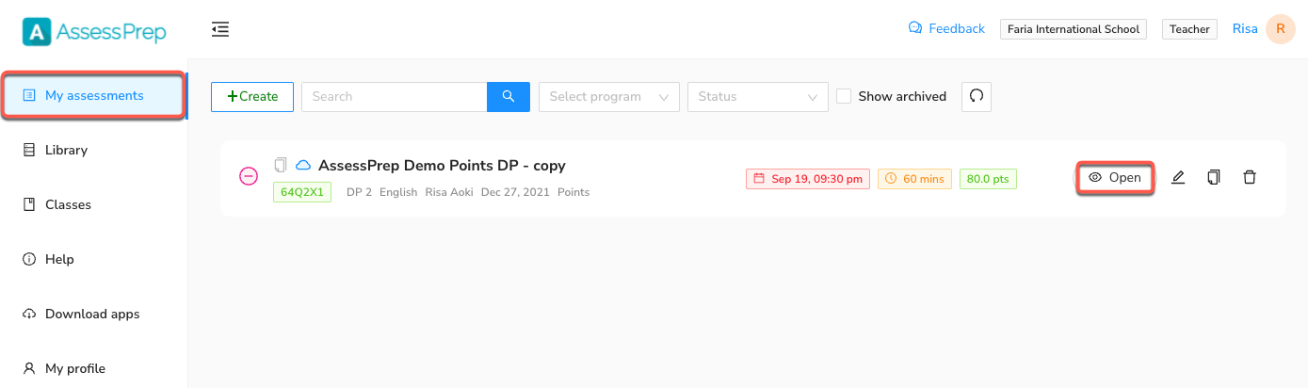
Task: Open the assessment with eye button
Action: [x=1115, y=177]
